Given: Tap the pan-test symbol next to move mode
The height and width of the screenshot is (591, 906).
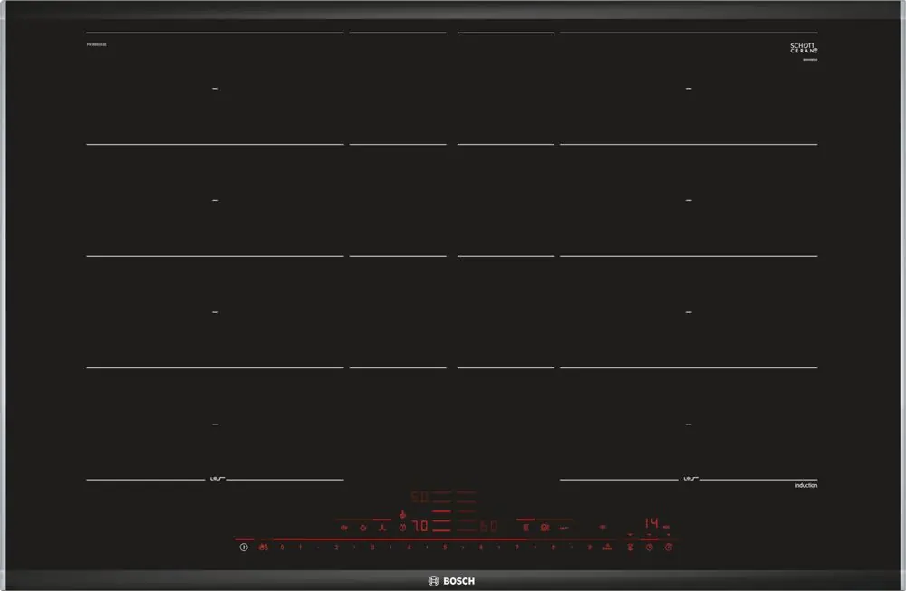Looking at the screenshot, I should coord(545,528).
